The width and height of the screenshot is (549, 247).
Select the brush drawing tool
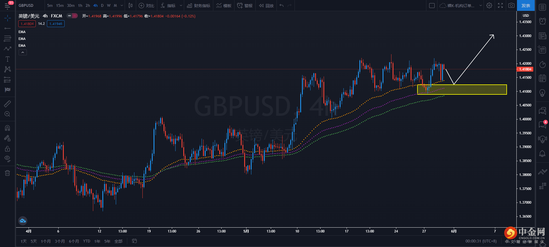tap(8, 49)
